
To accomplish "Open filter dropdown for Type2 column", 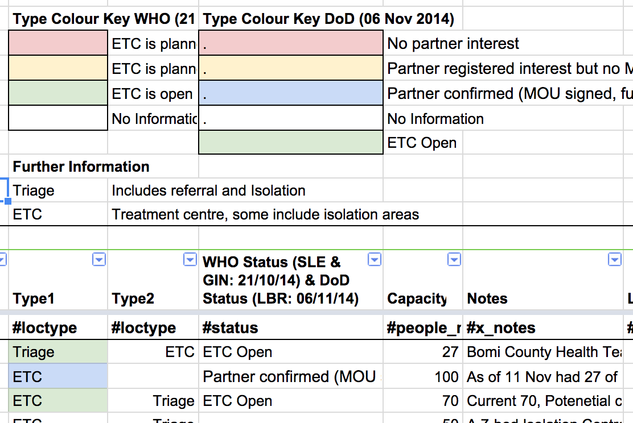I will pos(190,259).
